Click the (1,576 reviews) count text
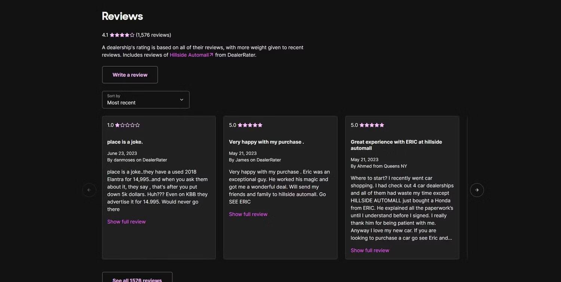The image size is (561, 282). pyautogui.click(x=153, y=35)
